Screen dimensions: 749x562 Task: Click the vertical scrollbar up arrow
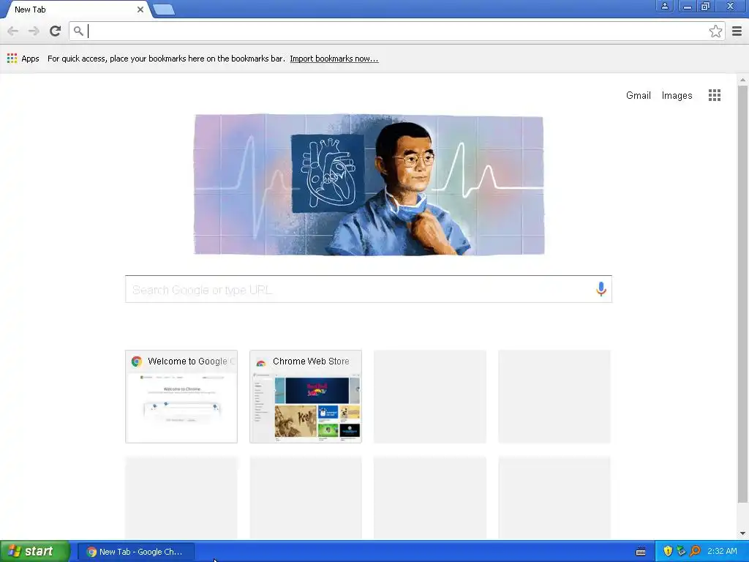(742, 80)
